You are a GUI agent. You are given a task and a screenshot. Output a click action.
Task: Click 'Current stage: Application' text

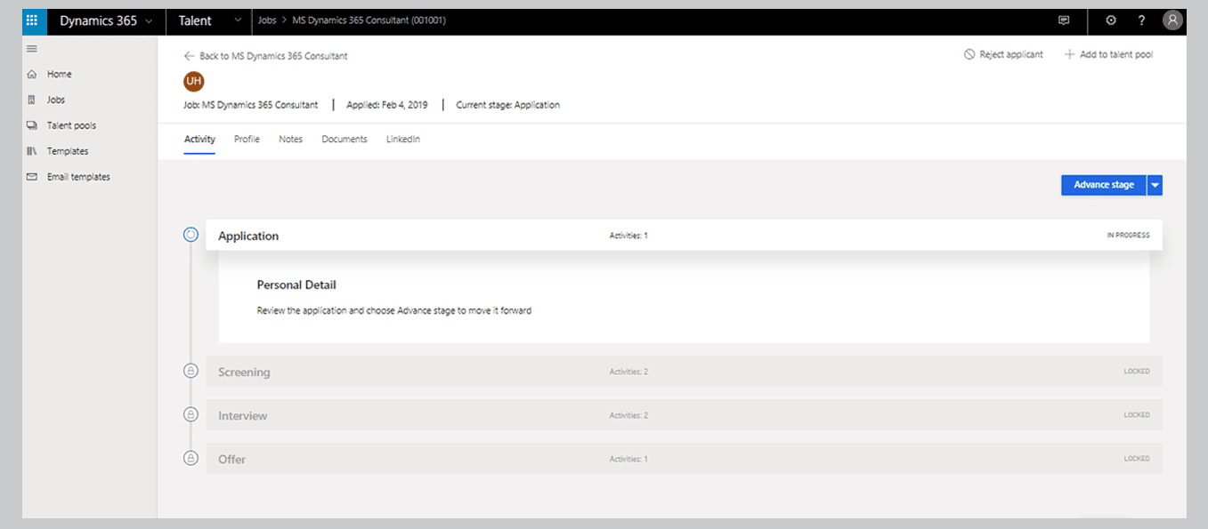click(x=507, y=105)
